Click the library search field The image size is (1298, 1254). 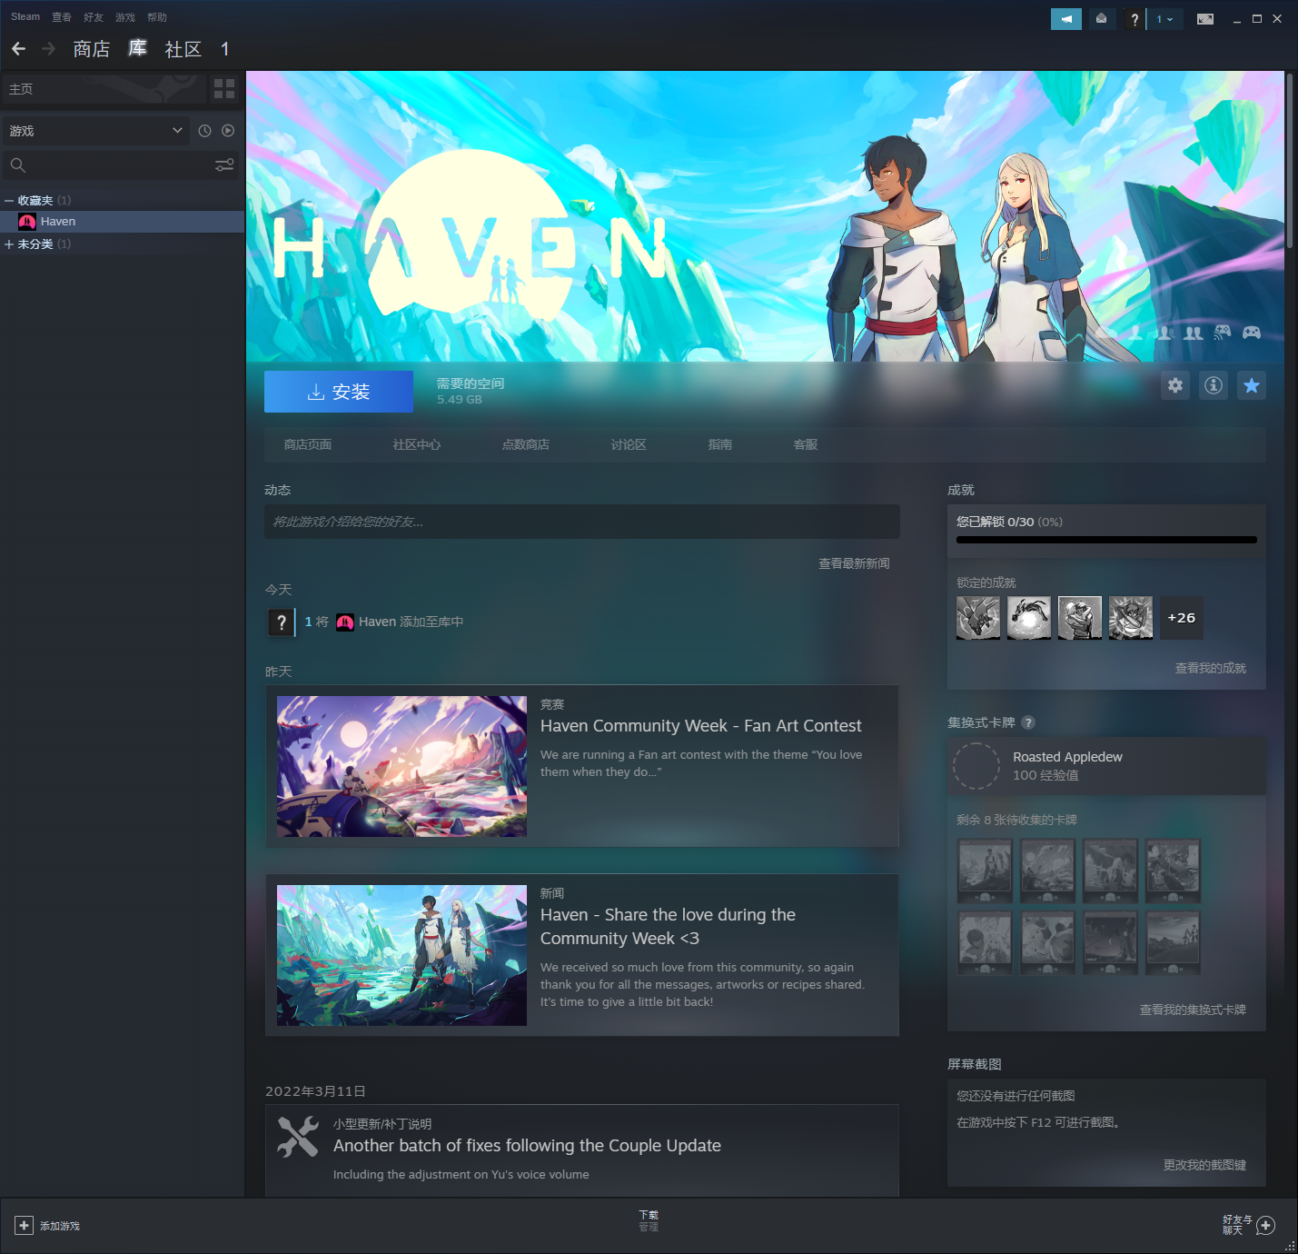coord(107,165)
